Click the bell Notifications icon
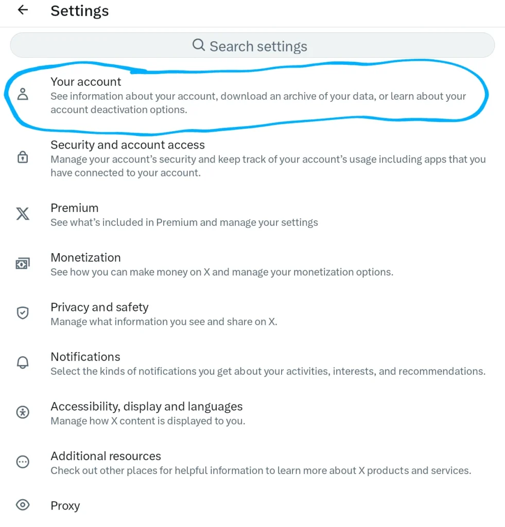This screenshot has height=527, width=505. tap(23, 363)
